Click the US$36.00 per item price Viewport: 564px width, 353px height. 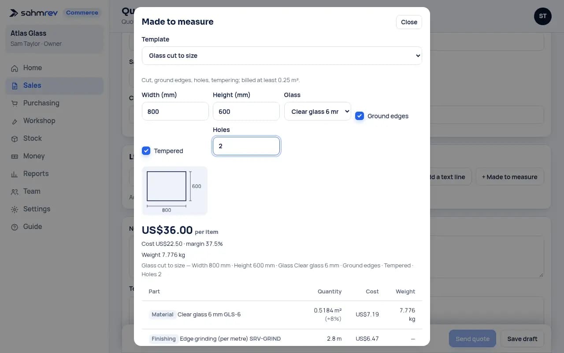[x=180, y=230]
